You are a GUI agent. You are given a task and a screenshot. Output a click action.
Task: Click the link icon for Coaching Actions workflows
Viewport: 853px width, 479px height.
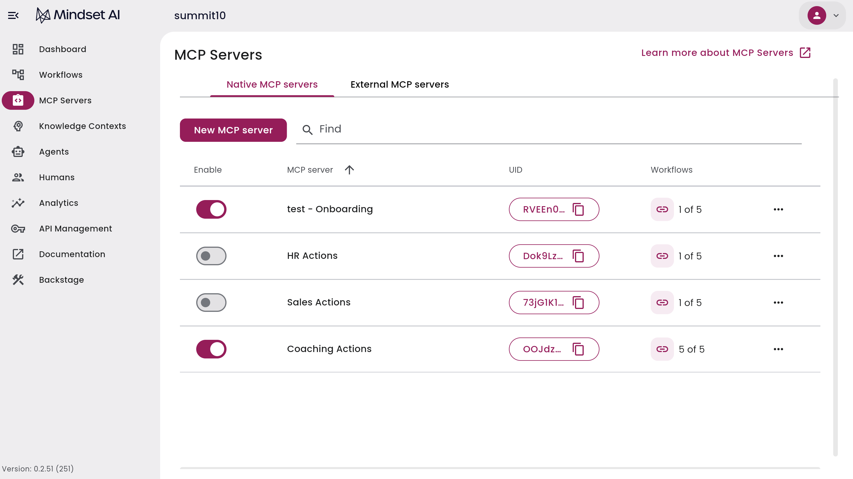[x=662, y=349]
